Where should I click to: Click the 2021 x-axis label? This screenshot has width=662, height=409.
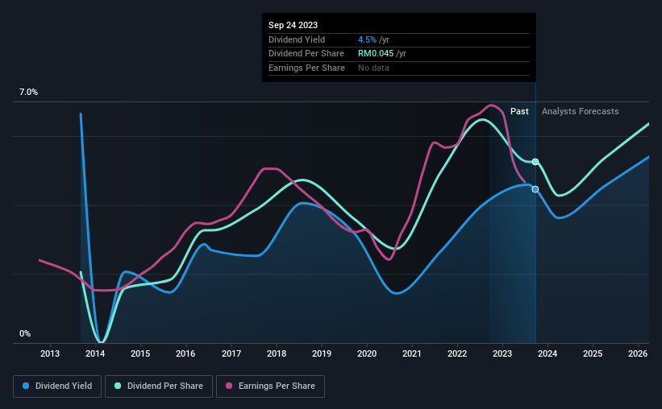coord(412,353)
